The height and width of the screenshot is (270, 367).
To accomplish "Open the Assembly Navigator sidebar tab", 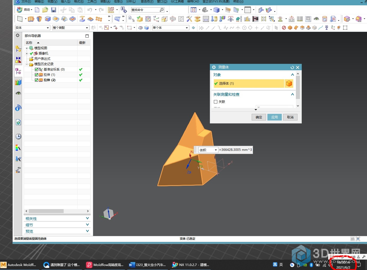I will (x=18, y=49).
